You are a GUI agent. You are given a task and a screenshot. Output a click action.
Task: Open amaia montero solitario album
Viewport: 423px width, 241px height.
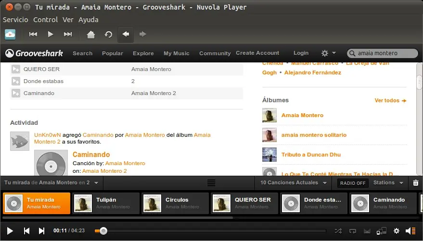pyautogui.click(x=314, y=135)
